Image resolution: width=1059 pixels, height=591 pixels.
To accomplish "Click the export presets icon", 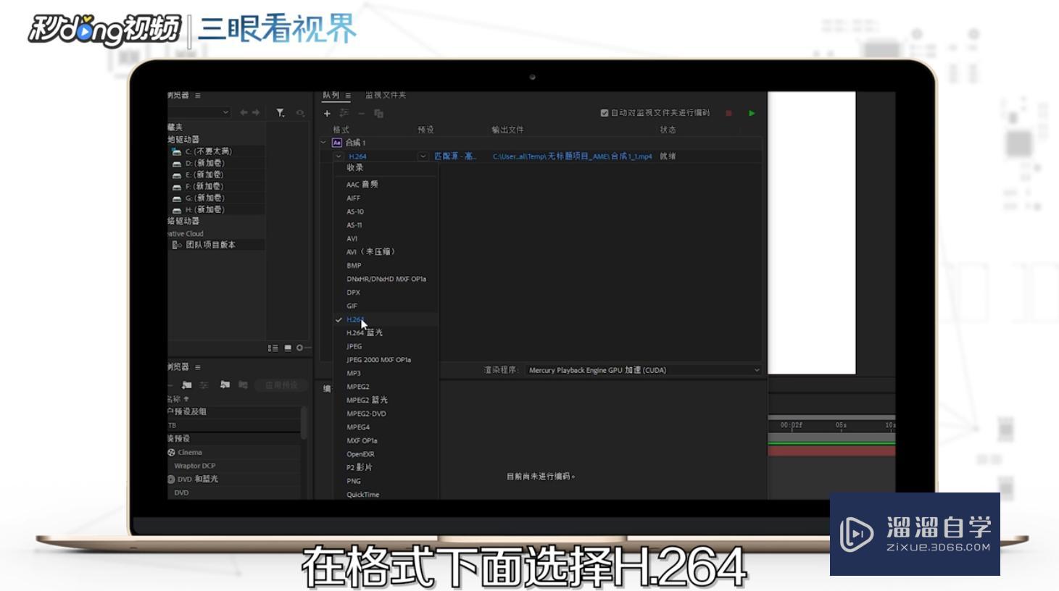I will click(243, 385).
